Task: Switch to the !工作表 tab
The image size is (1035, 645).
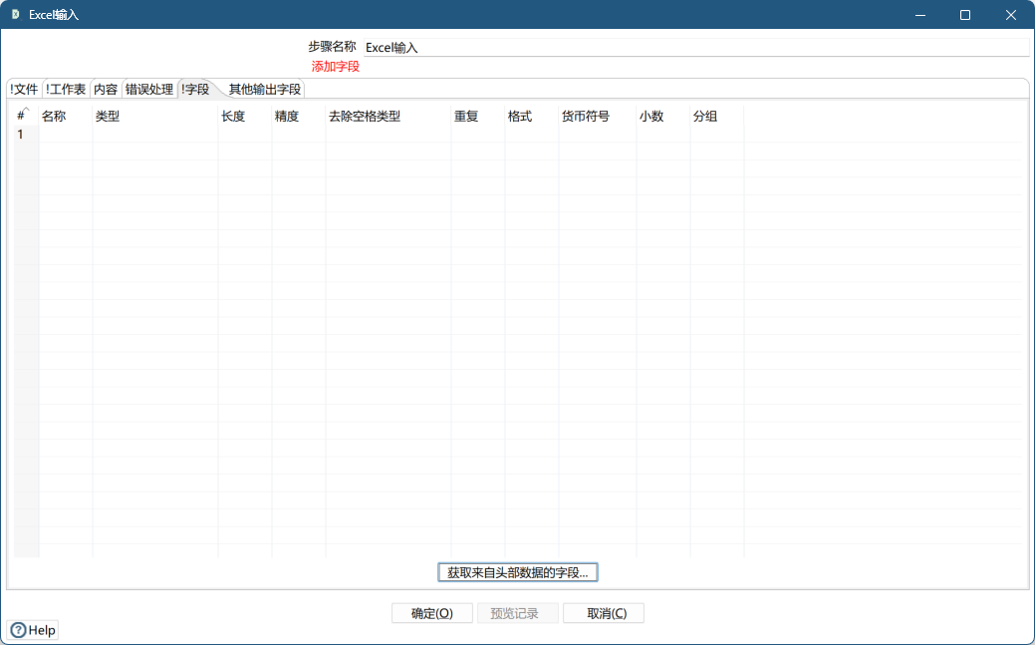Action: coord(64,88)
